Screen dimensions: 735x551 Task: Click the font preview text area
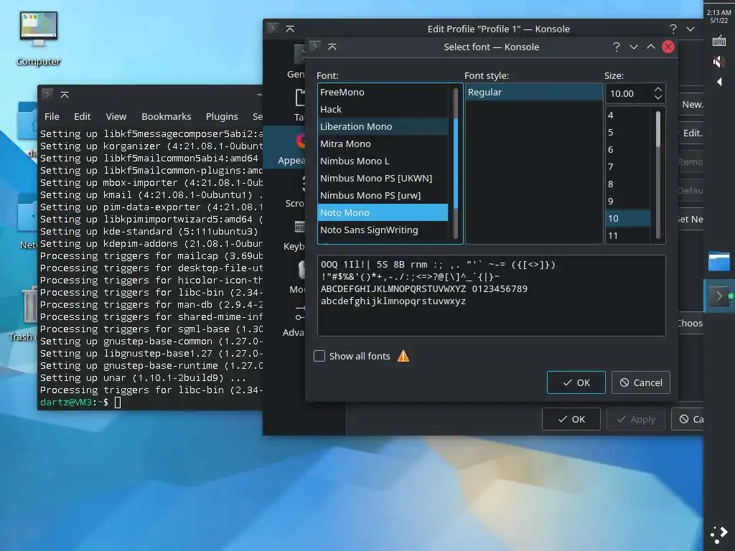point(491,296)
